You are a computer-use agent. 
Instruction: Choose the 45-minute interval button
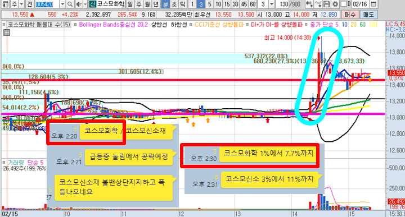pyautogui.click(x=244, y=4)
